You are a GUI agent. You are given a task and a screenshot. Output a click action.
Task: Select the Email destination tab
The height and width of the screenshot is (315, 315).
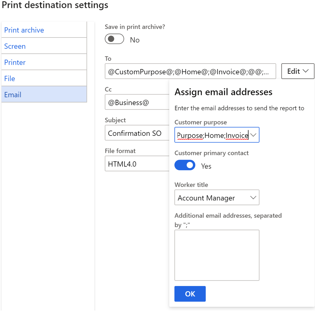[44, 94]
